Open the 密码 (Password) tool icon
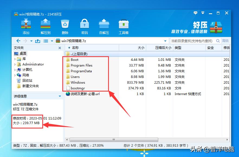 (x=84, y=26)
